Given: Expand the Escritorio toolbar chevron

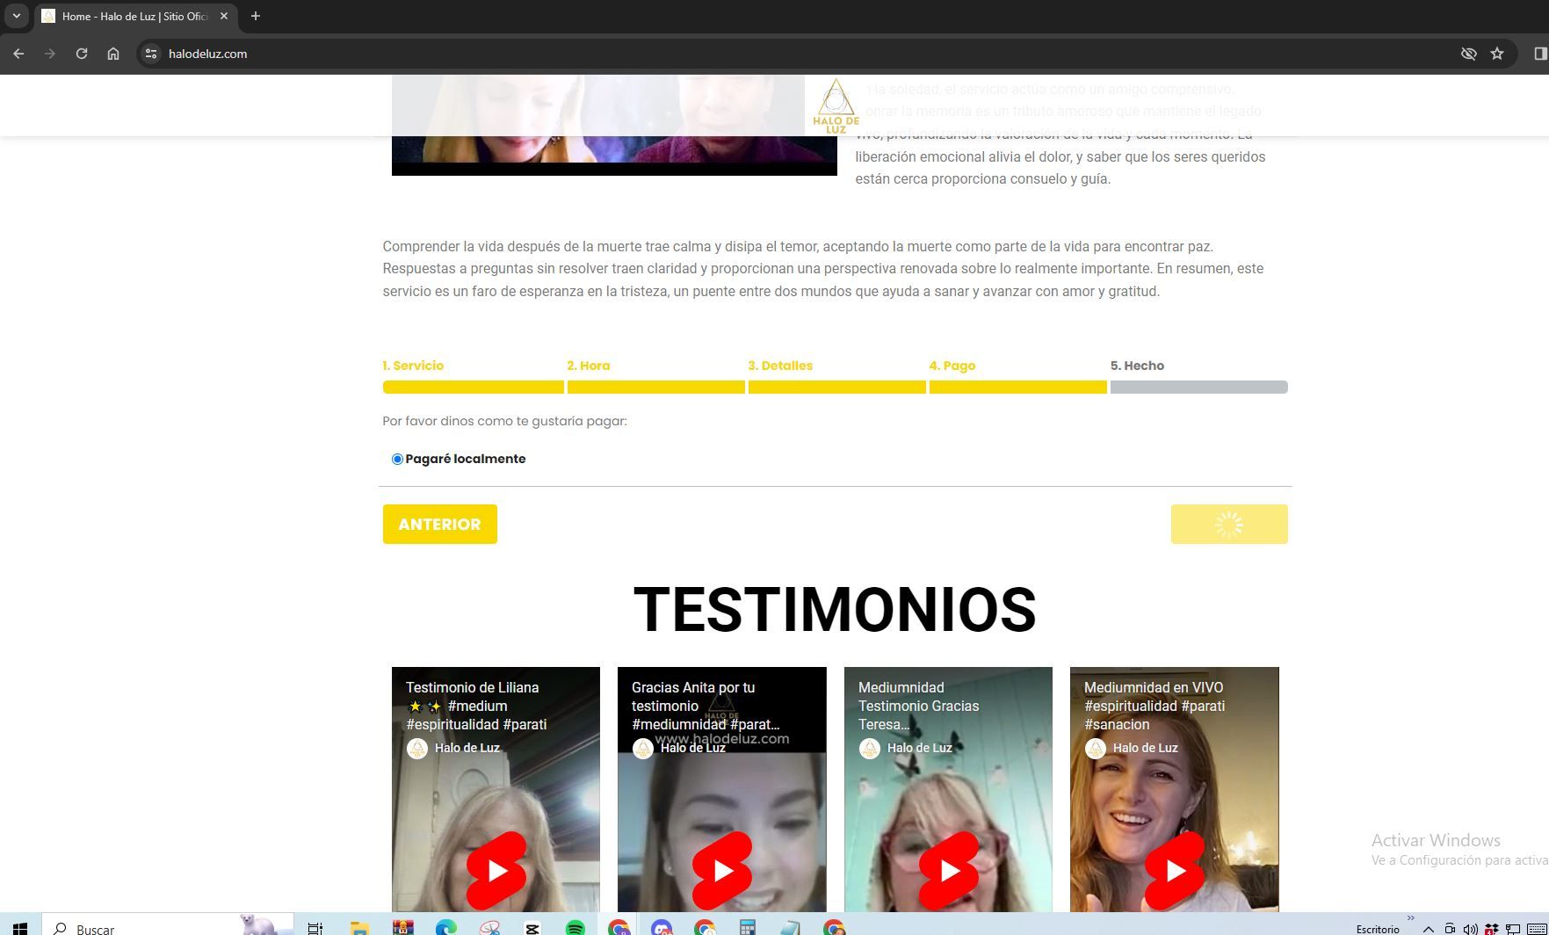Looking at the screenshot, I should (x=1411, y=918).
